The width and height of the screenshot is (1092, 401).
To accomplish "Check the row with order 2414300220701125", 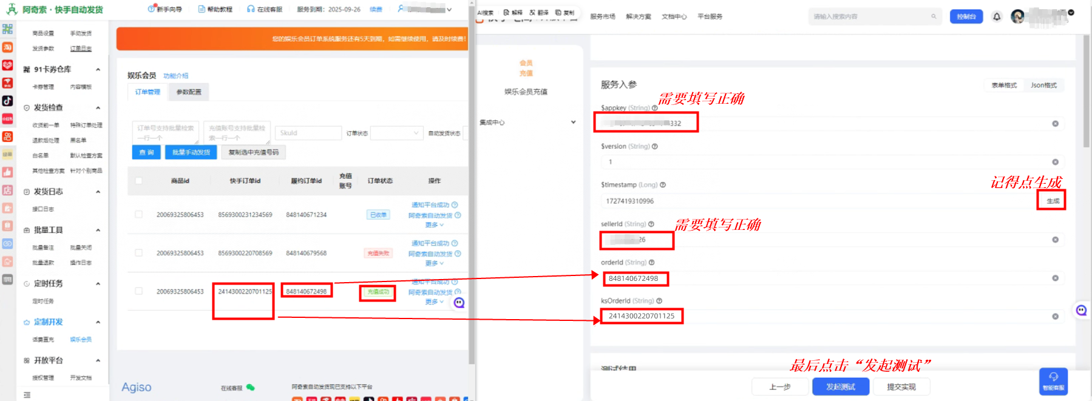I will pyautogui.click(x=138, y=291).
